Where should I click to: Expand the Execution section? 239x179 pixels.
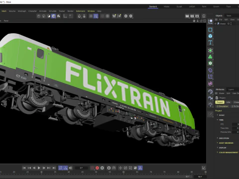[224, 138]
